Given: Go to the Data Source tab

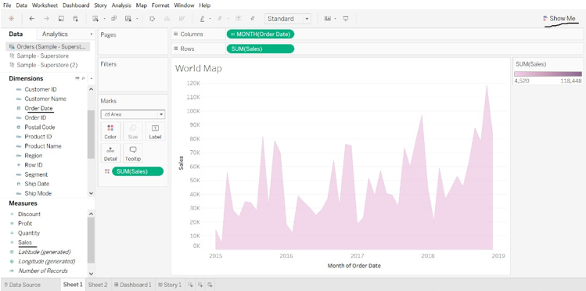Looking at the screenshot, I should point(22,285).
